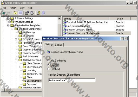Switch to the Explain tab
The image size is (138, 97).
click(x=59, y=45)
